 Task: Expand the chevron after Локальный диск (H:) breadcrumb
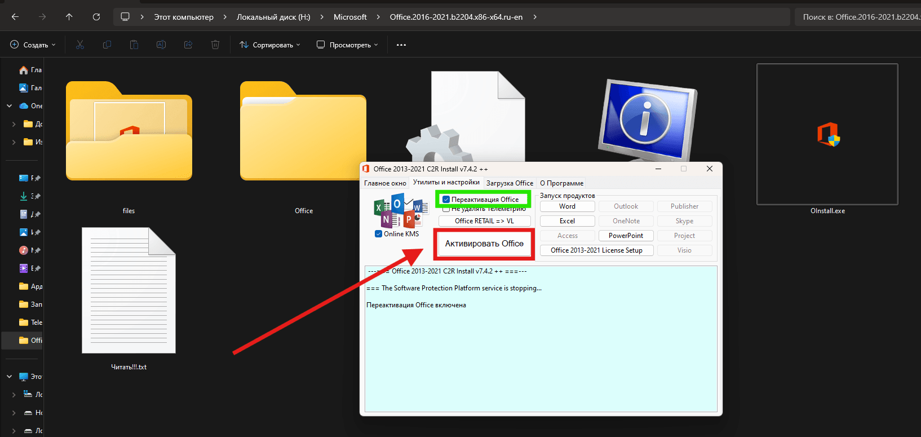pyautogui.click(x=322, y=17)
